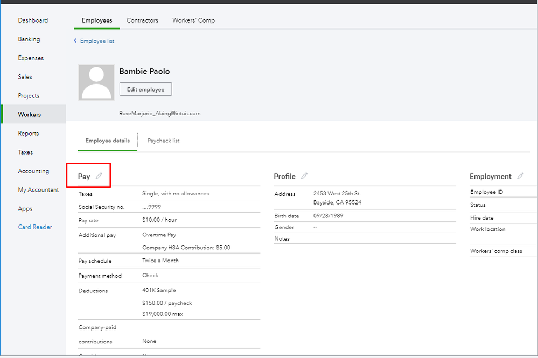Switch to the Paycheck list tab

pos(163,141)
